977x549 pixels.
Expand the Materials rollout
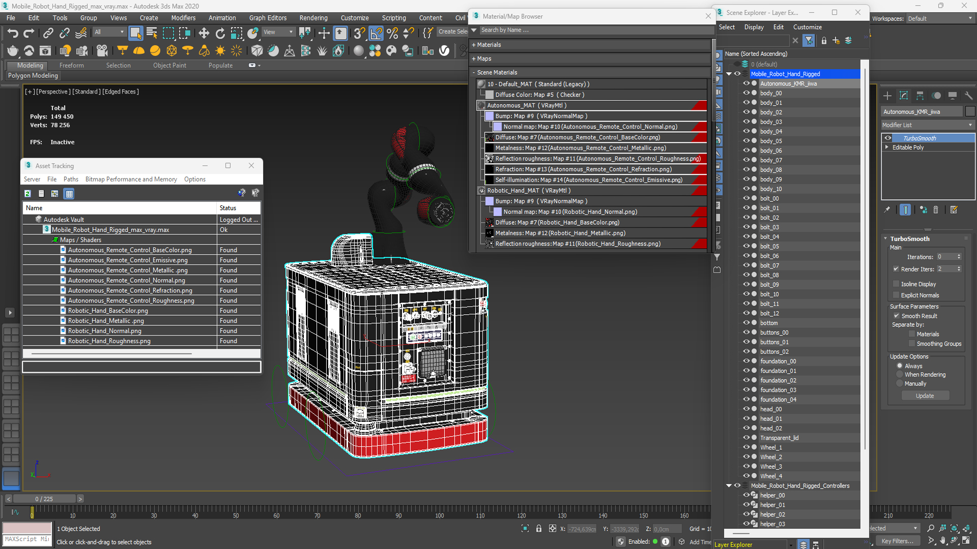489,45
